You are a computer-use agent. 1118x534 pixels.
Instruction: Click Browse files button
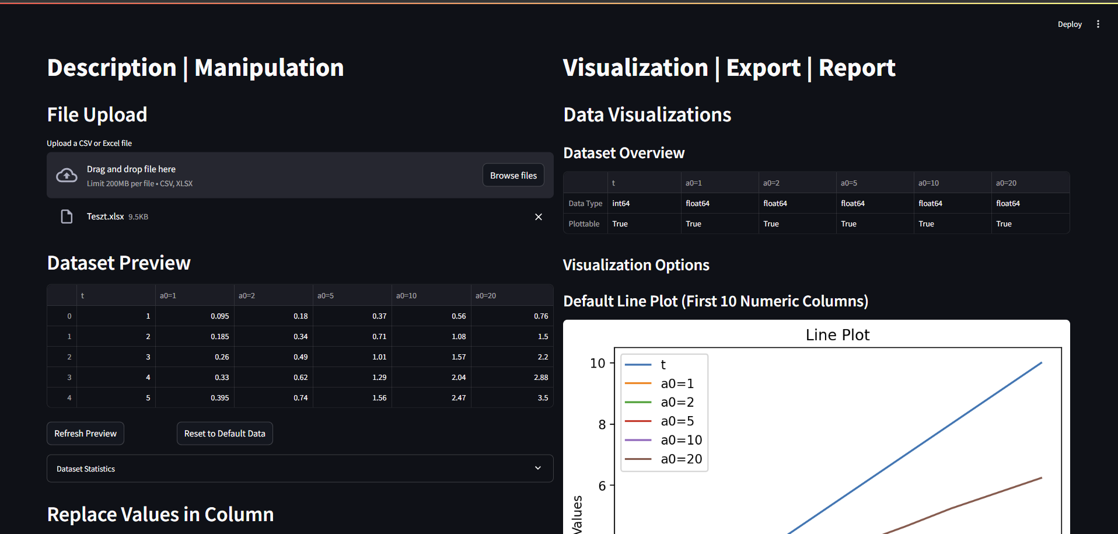pyautogui.click(x=513, y=175)
